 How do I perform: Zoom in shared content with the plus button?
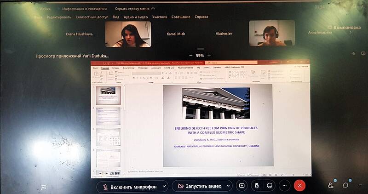(x=209, y=55)
